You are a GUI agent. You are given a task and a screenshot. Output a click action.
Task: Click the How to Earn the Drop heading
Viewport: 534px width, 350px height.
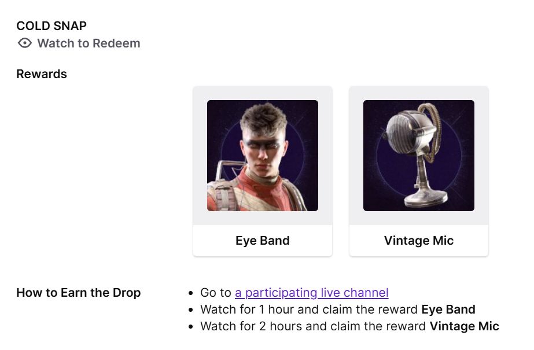[x=79, y=293]
